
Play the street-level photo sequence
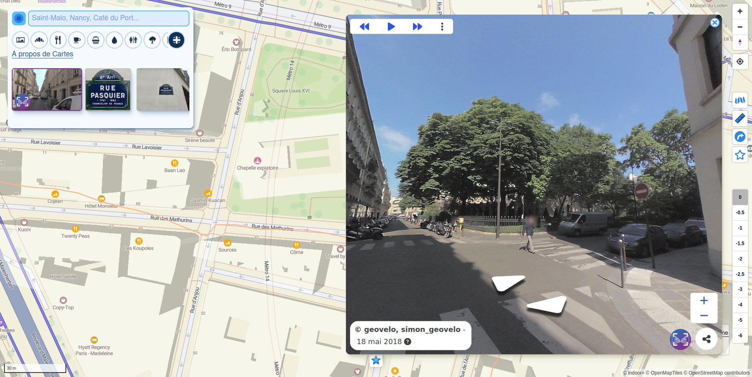[391, 26]
